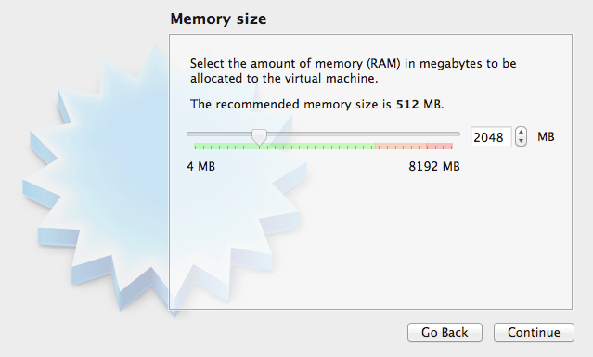Decrease memory with the down stepper arrow

(x=522, y=141)
